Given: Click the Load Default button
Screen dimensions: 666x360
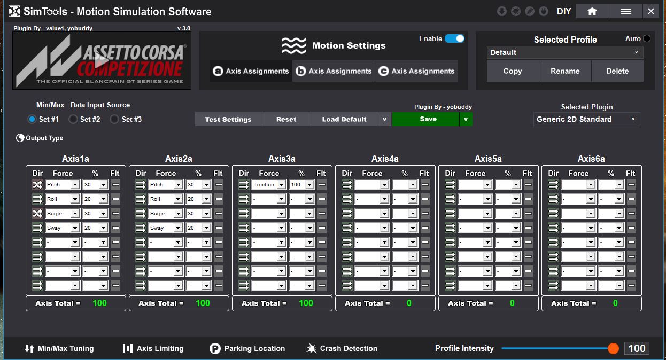Looking at the screenshot, I should pyautogui.click(x=344, y=119).
